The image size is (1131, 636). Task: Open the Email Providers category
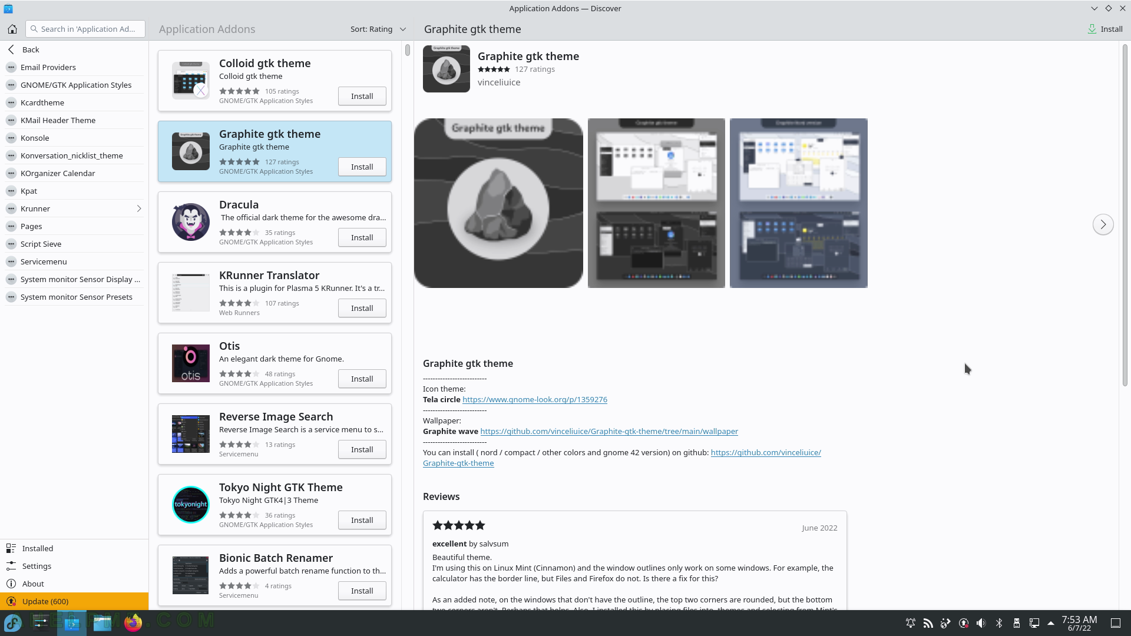[74, 67]
